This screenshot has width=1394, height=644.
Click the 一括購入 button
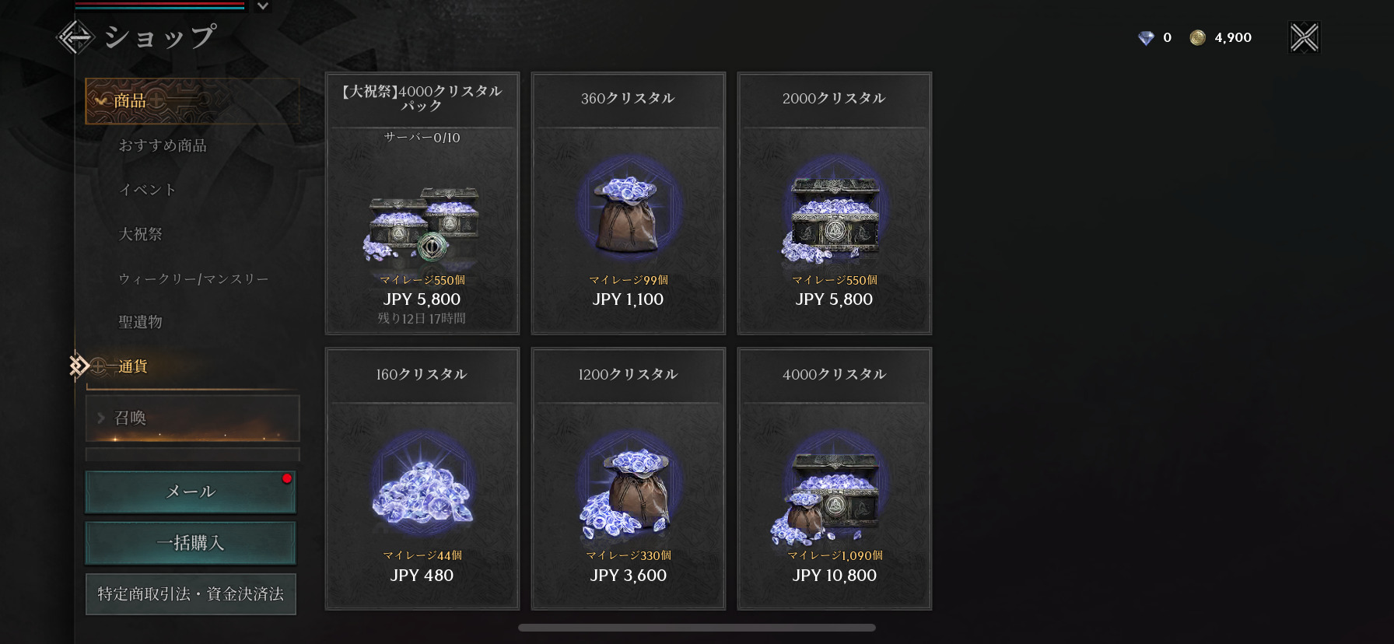[191, 543]
